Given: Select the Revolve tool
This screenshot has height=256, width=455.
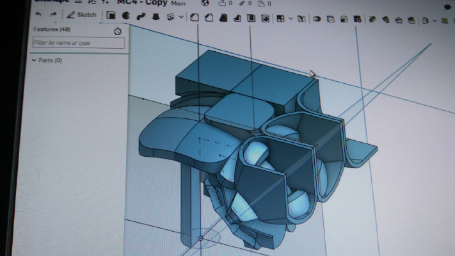Looking at the screenshot, I should (x=125, y=15).
